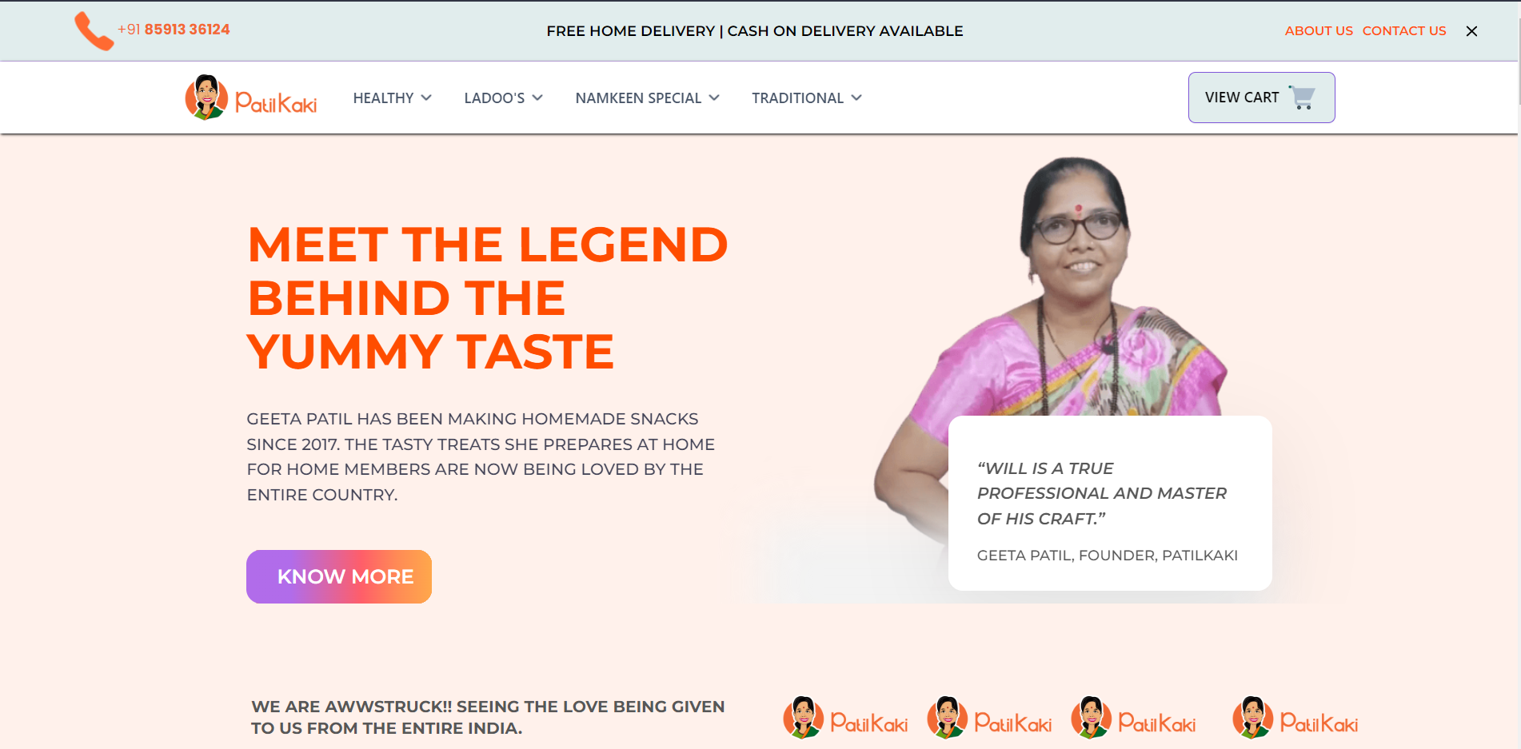Click the third PatilKaki logo at bottom

click(1133, 718)
